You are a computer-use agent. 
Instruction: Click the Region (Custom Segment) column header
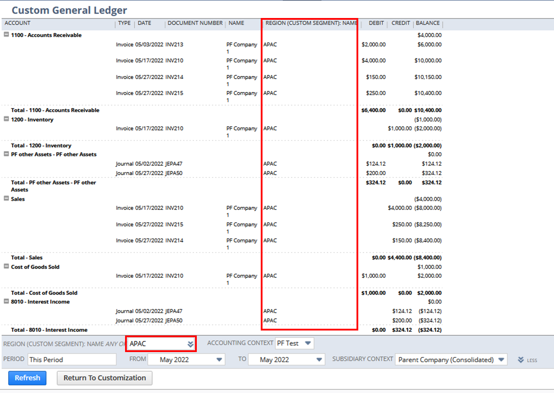pyautogui.click(x=311, y=23)
